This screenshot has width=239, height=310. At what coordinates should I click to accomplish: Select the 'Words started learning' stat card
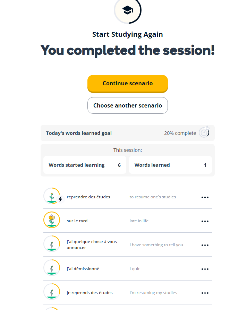85,165
